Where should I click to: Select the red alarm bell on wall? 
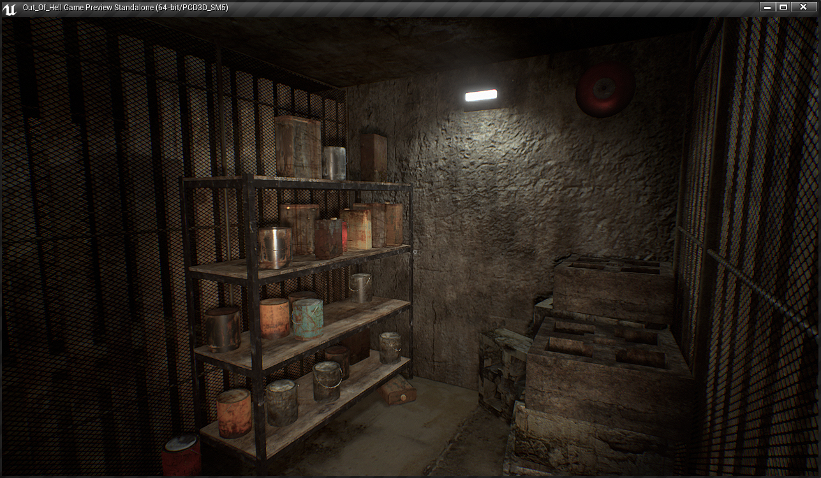pos(605,89)
